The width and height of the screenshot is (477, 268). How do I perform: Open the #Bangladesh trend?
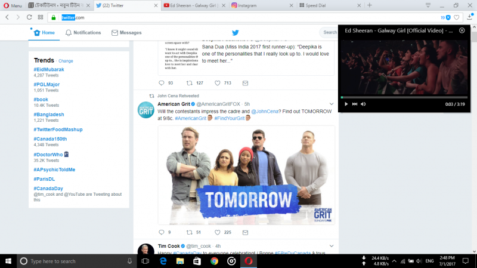click(49, 115)
